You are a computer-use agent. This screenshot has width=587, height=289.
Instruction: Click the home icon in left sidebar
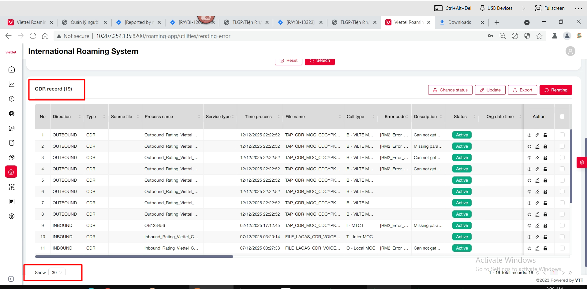click(x=12, y=69)
